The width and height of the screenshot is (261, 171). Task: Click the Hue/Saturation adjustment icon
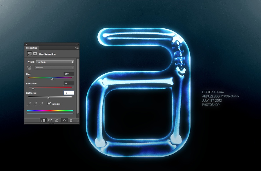click(30, 54)
